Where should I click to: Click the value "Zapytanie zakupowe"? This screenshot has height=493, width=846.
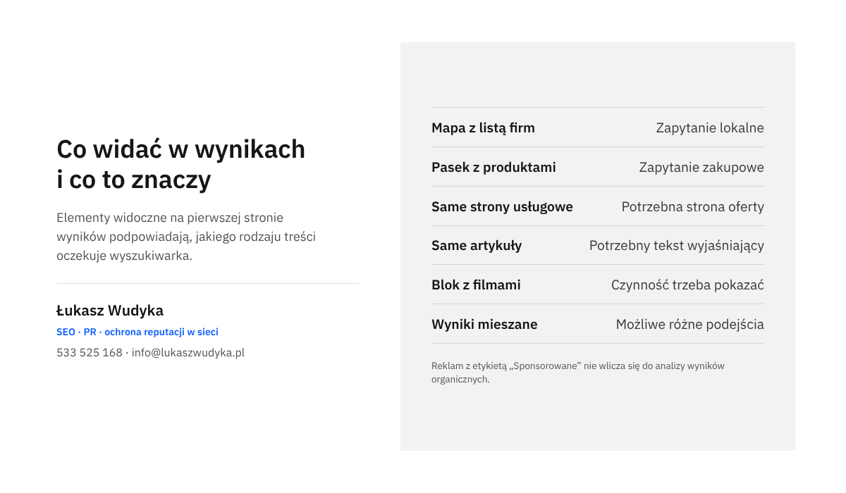click(x=701, y=168)
